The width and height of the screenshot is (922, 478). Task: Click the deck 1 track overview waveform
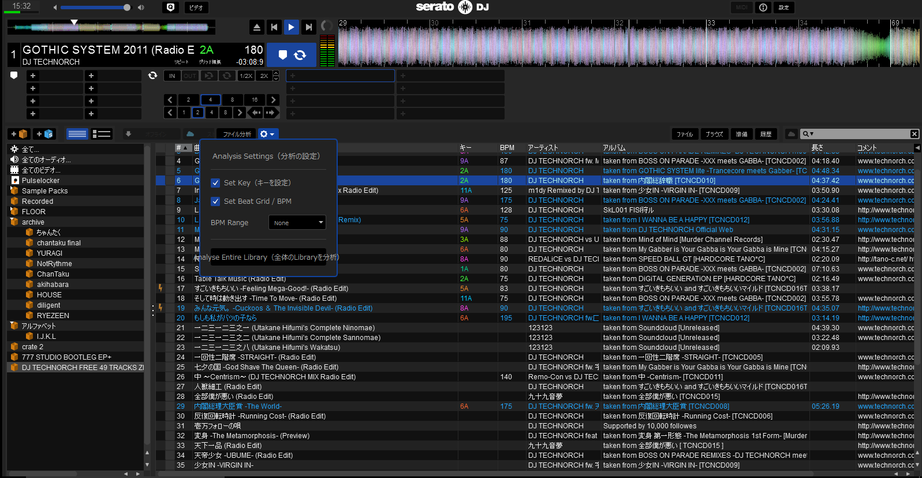[x=111, y=27]
